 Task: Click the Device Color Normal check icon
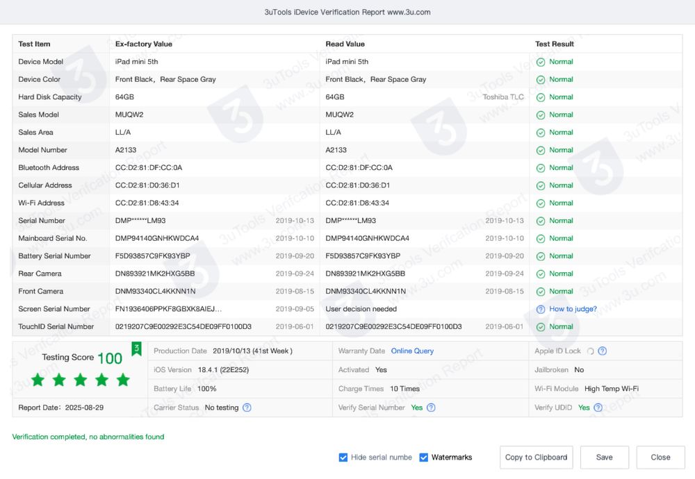point(540,80)
